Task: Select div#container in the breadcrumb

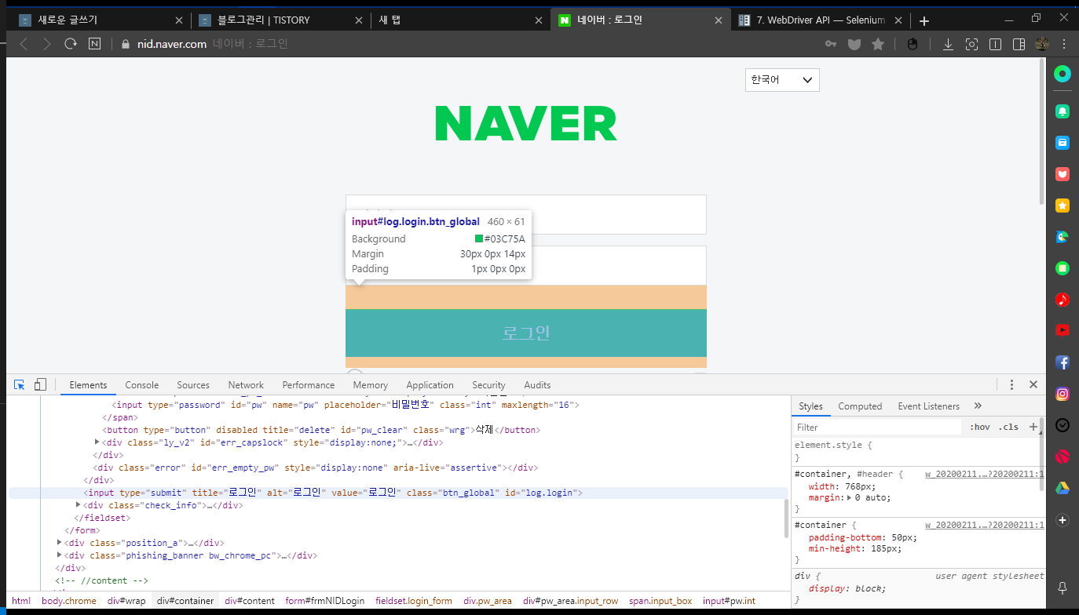Action: [x=185, y=601]
